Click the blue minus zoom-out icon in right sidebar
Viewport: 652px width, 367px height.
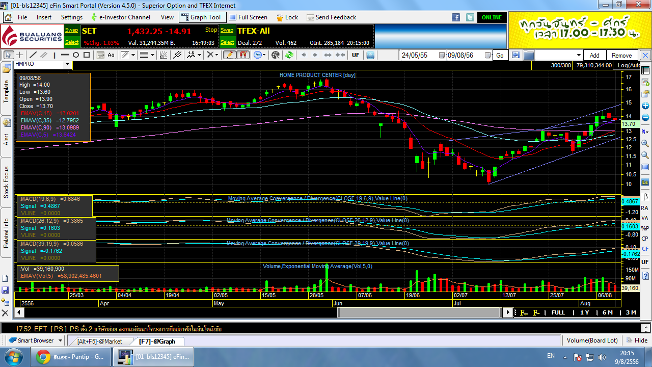point(645,118)
